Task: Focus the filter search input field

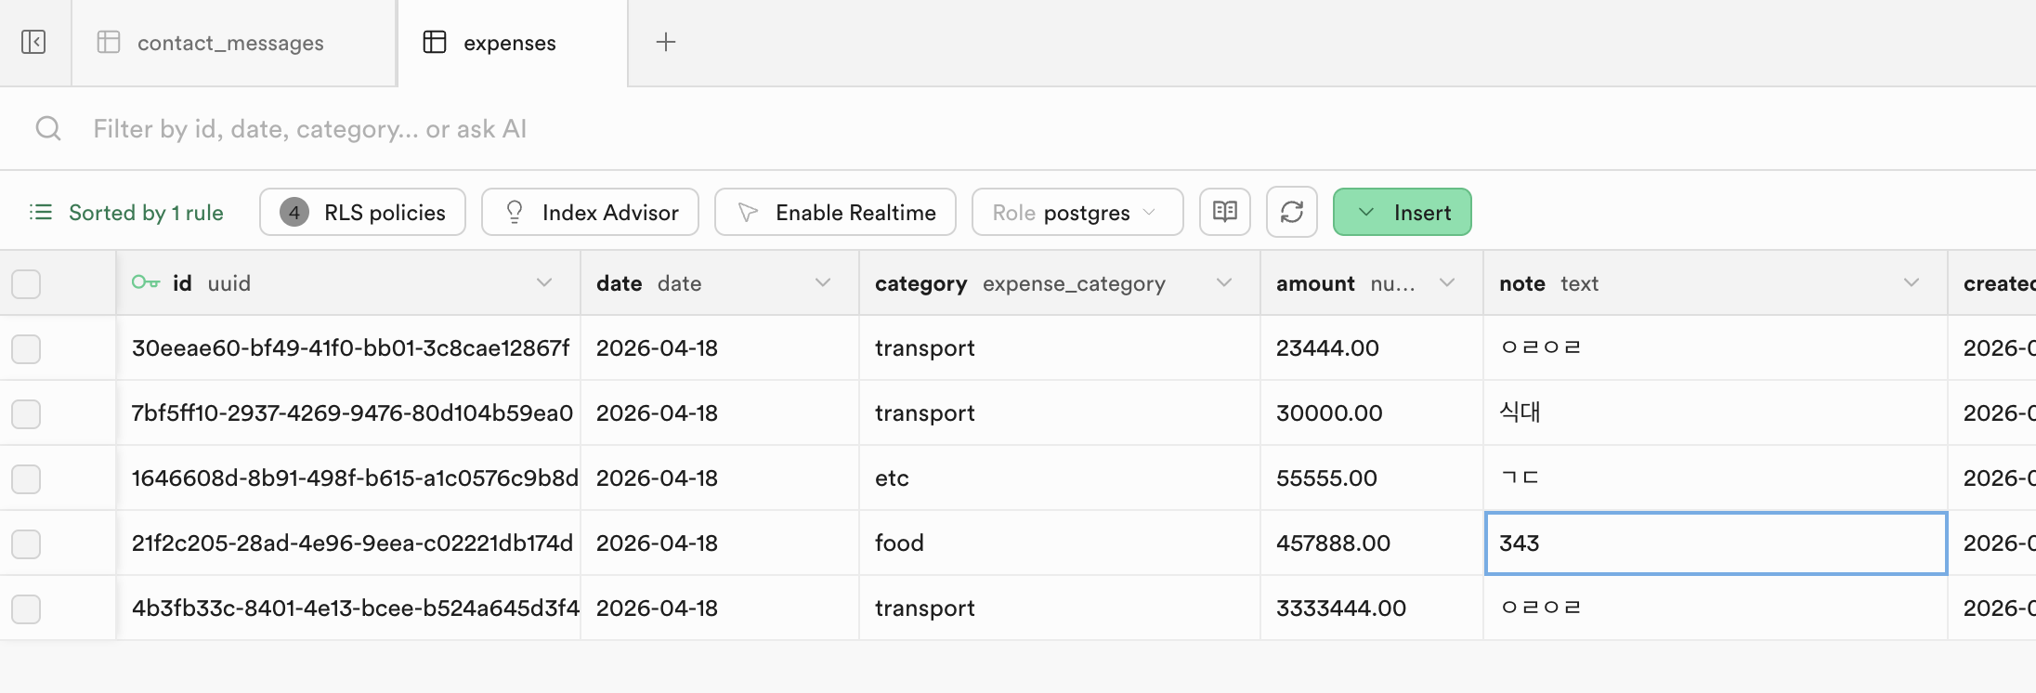Action: pyautogui.click(x=557, y=128)
